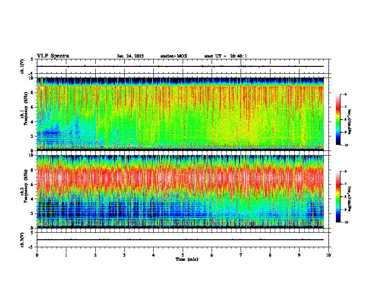The width and height of the screenshot is (370, 286).
Task: Click the ch.1 colorbar log(PSD) label
Action: [x=350, y=122]
